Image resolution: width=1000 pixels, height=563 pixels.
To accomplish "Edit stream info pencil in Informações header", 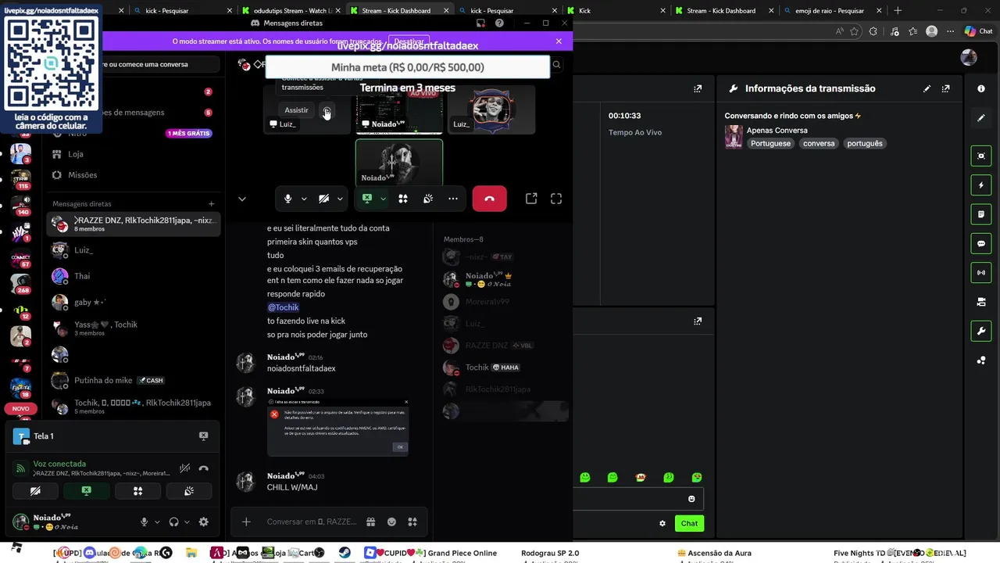I will pyautogui.click(x=927, y=89).
